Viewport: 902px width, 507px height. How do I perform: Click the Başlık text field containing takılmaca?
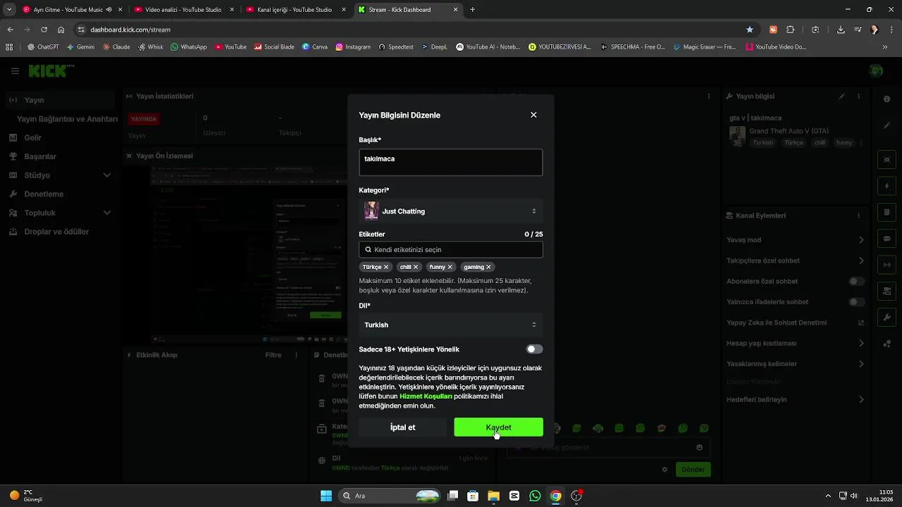[451, 162]
